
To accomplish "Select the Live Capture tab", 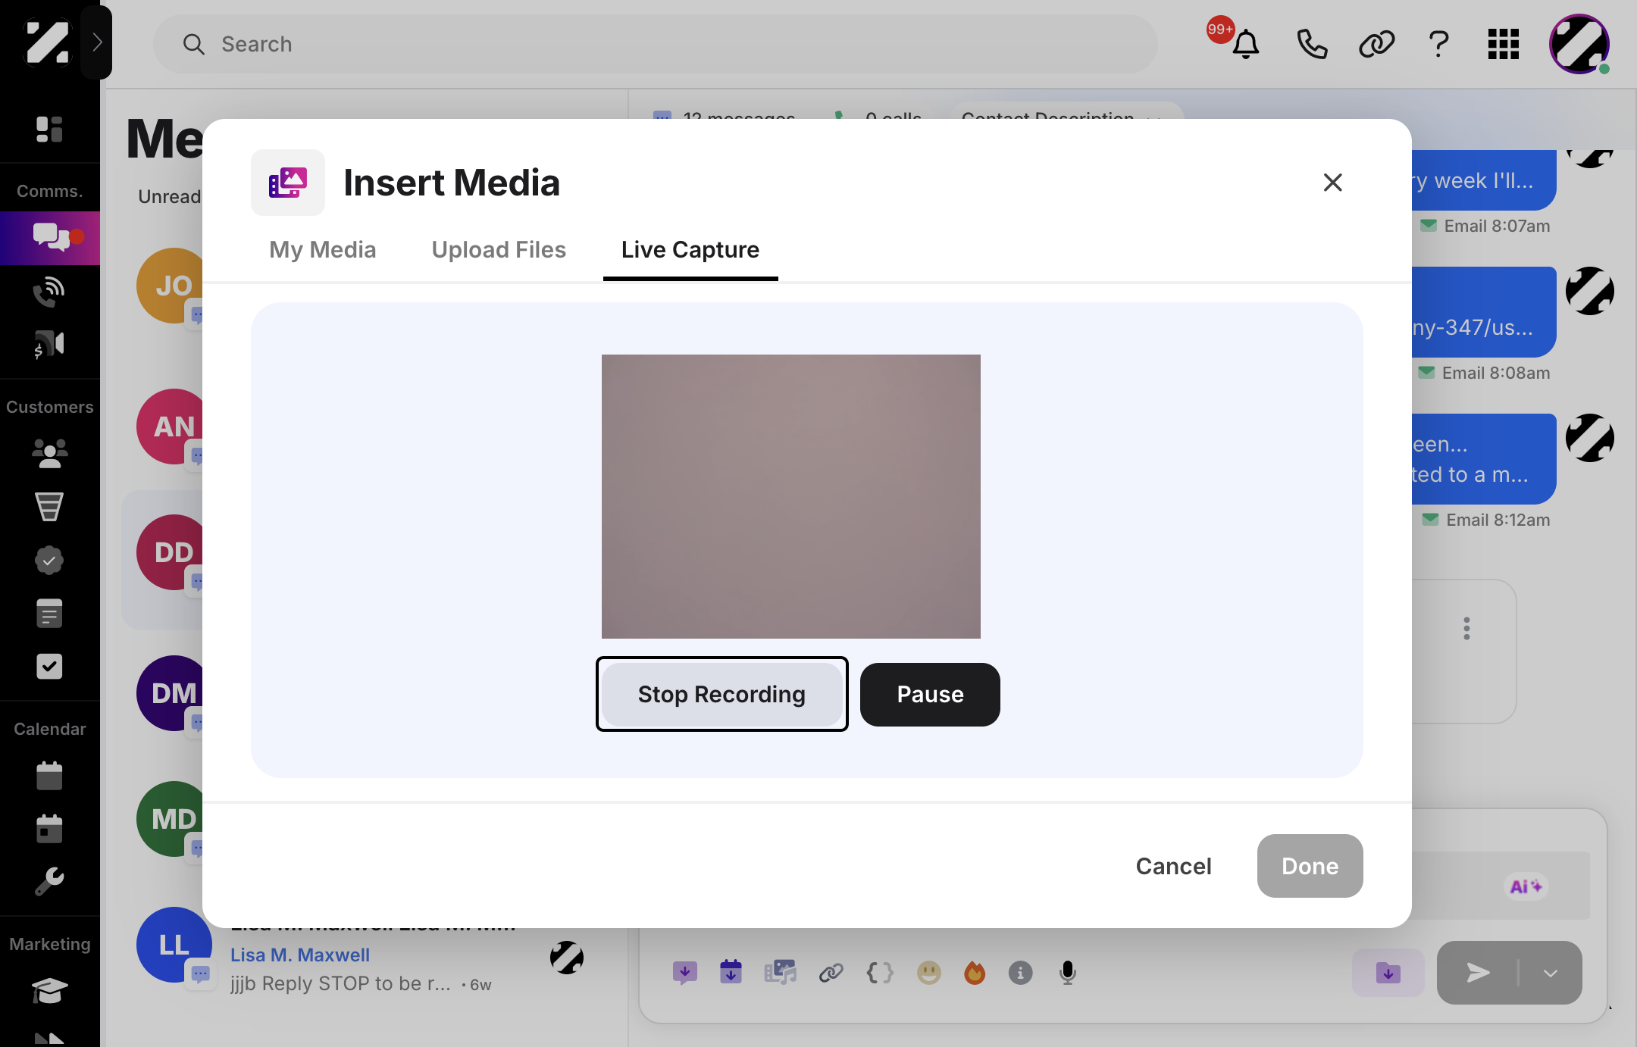I will pyautogui.click(x=690, y=249).
